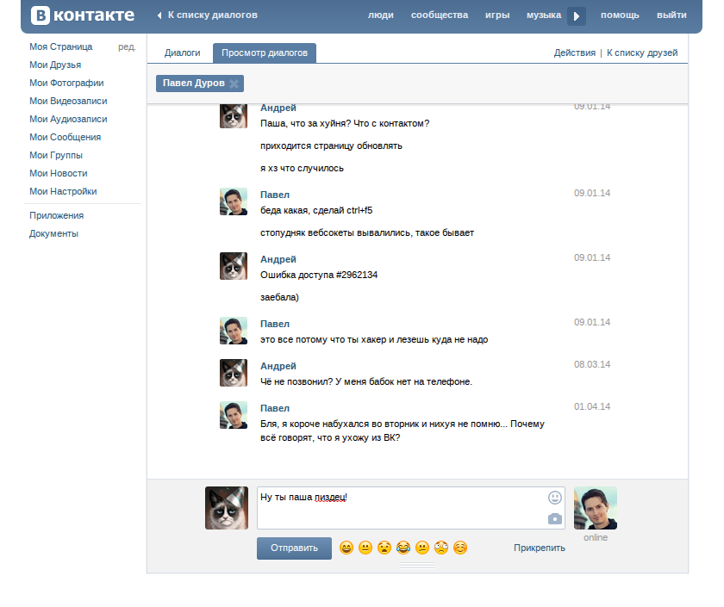Image resolution: width=724 pixels, height=607 pixels.
Task: Open игры in the top navigation
Action: coord(497,15)
